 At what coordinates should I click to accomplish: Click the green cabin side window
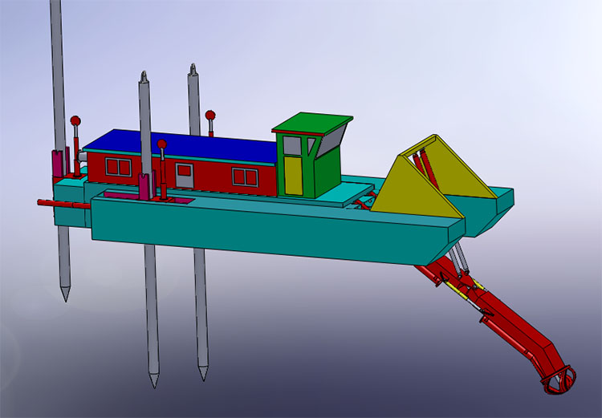pos(291,145)
